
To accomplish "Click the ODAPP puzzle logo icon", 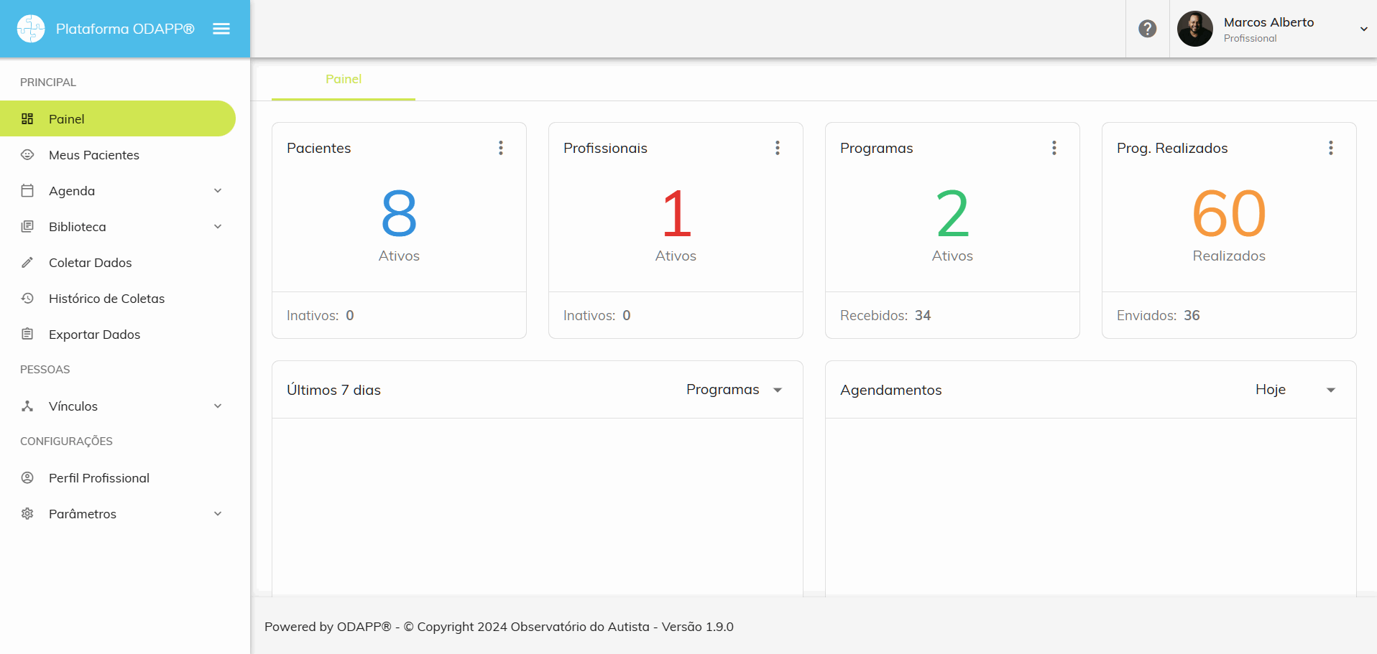I will point(31,29).
